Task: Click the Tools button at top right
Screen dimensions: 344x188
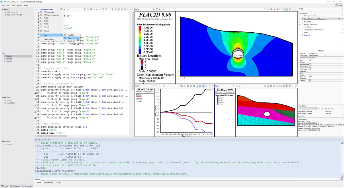Action: [x=339, y=5]
